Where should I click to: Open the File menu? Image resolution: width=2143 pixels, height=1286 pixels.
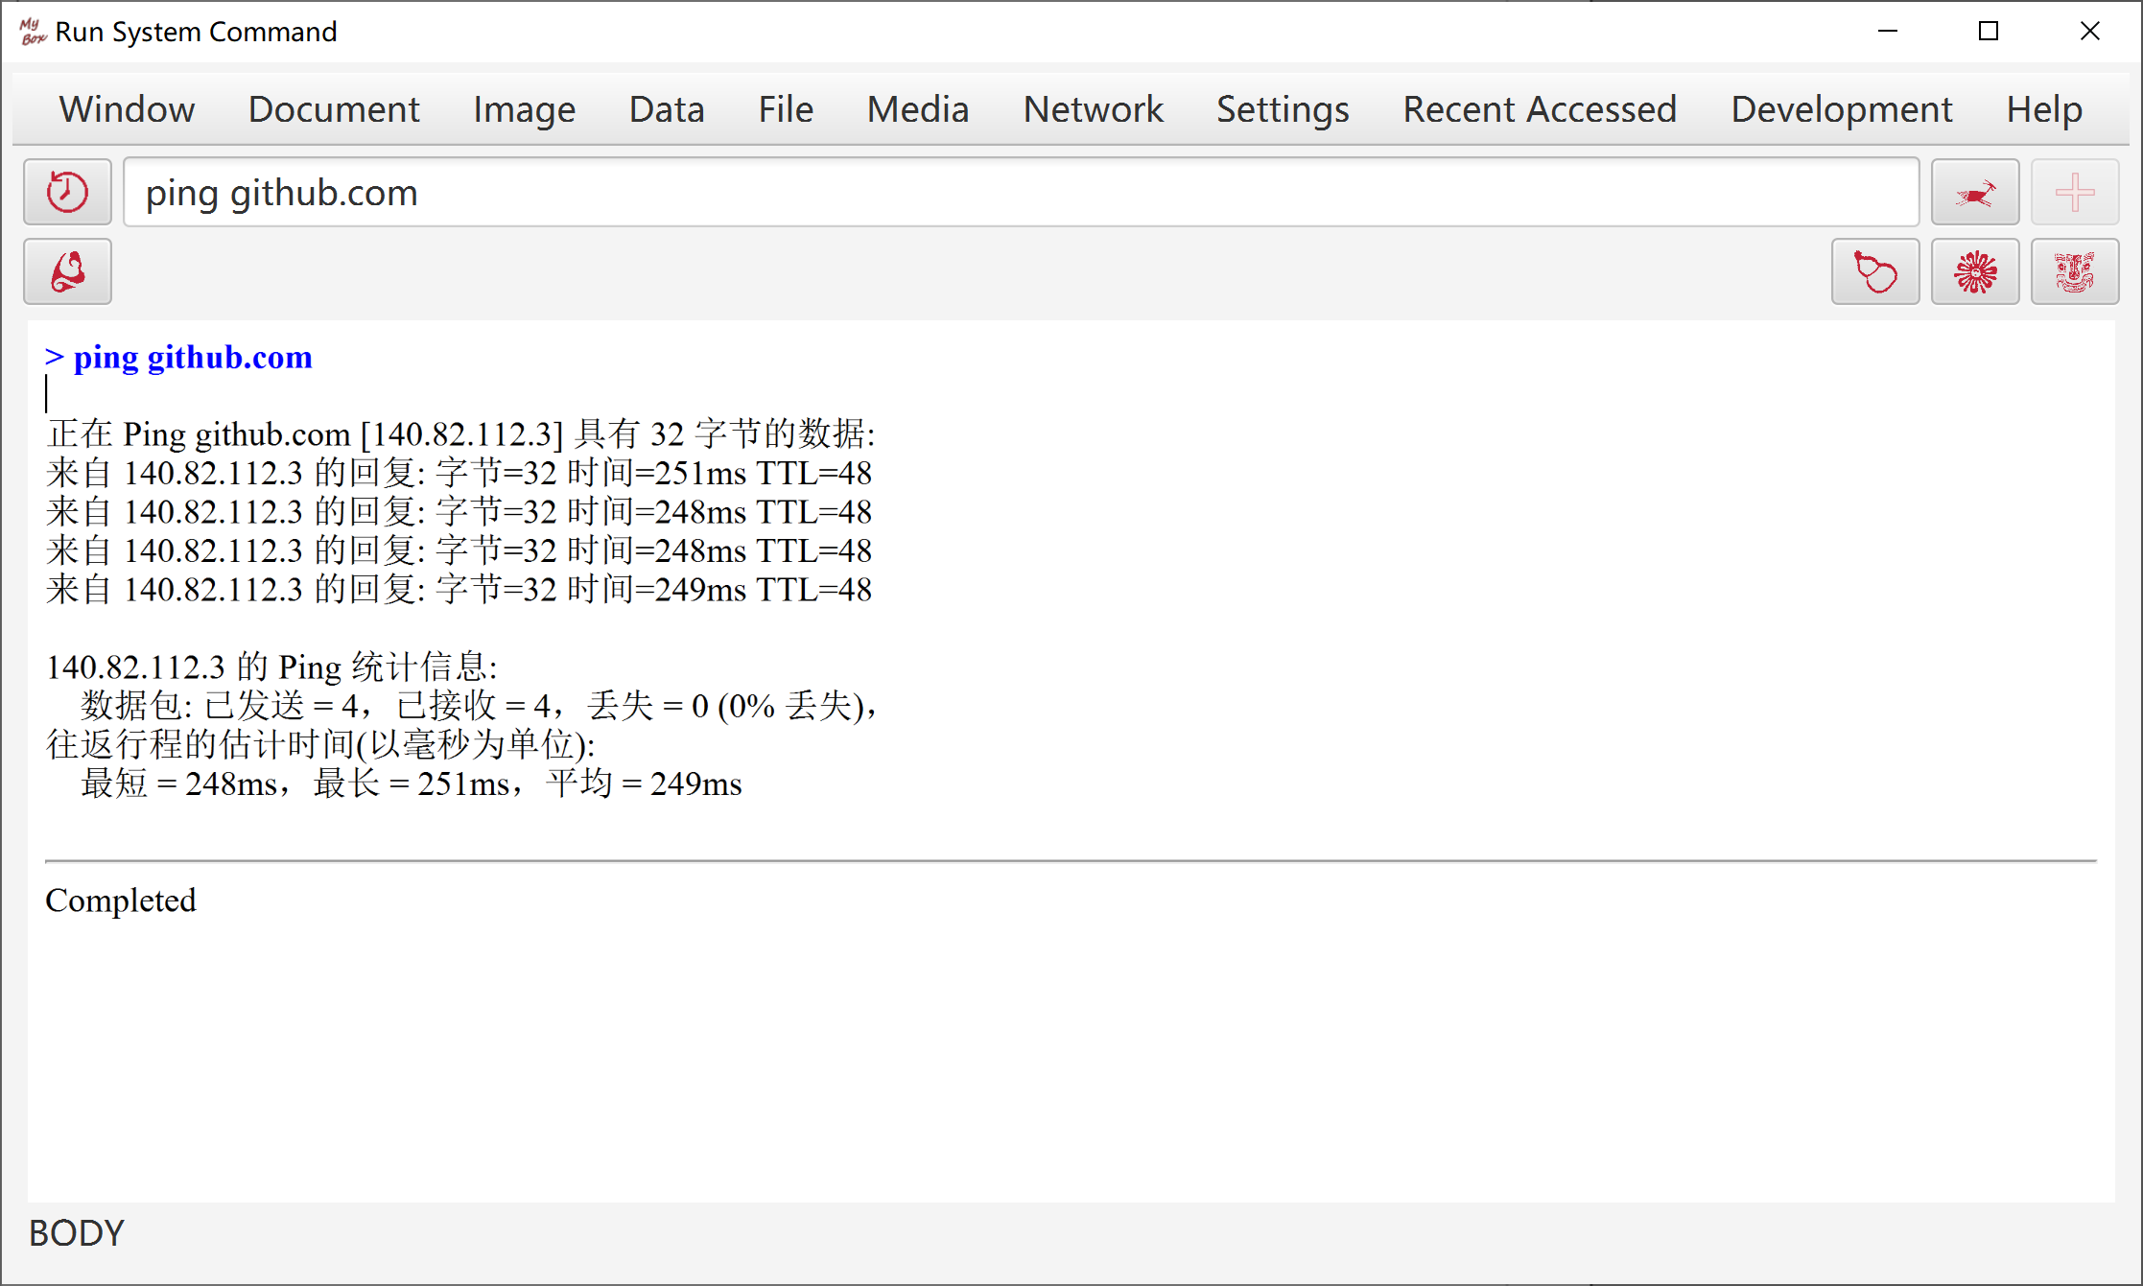pyautogui.click(x=786, y=109)
